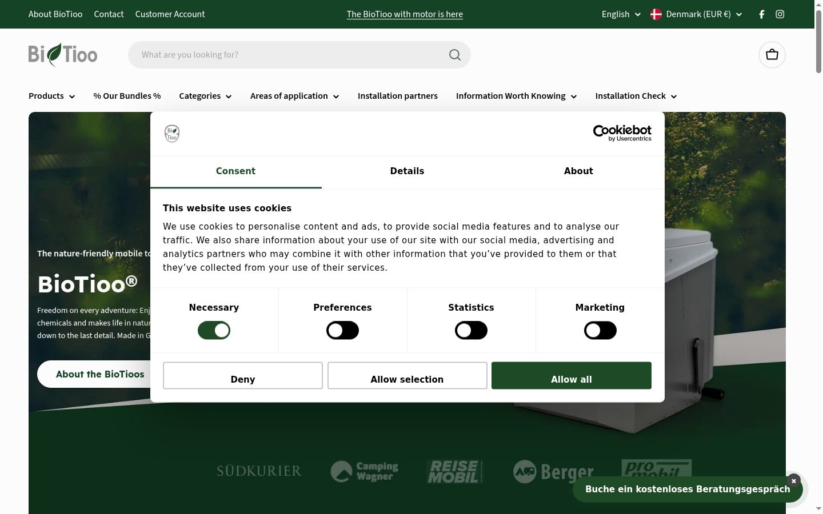The height and width of the screenshot is (514, 823).
Task: Deny all cookies
Action: point(243,376)
